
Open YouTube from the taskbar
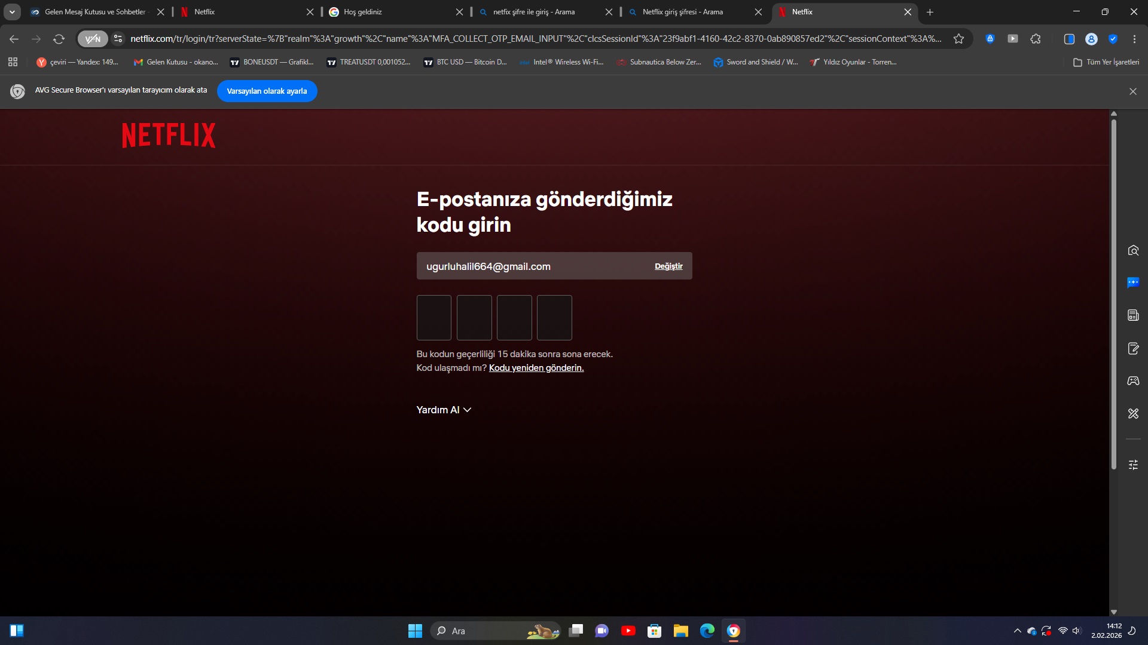pos(628,631)
